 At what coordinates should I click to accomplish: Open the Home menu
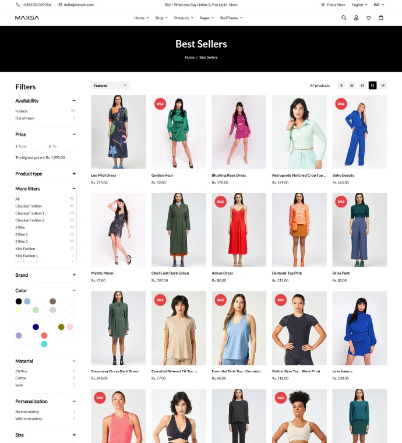click(141, 18)
